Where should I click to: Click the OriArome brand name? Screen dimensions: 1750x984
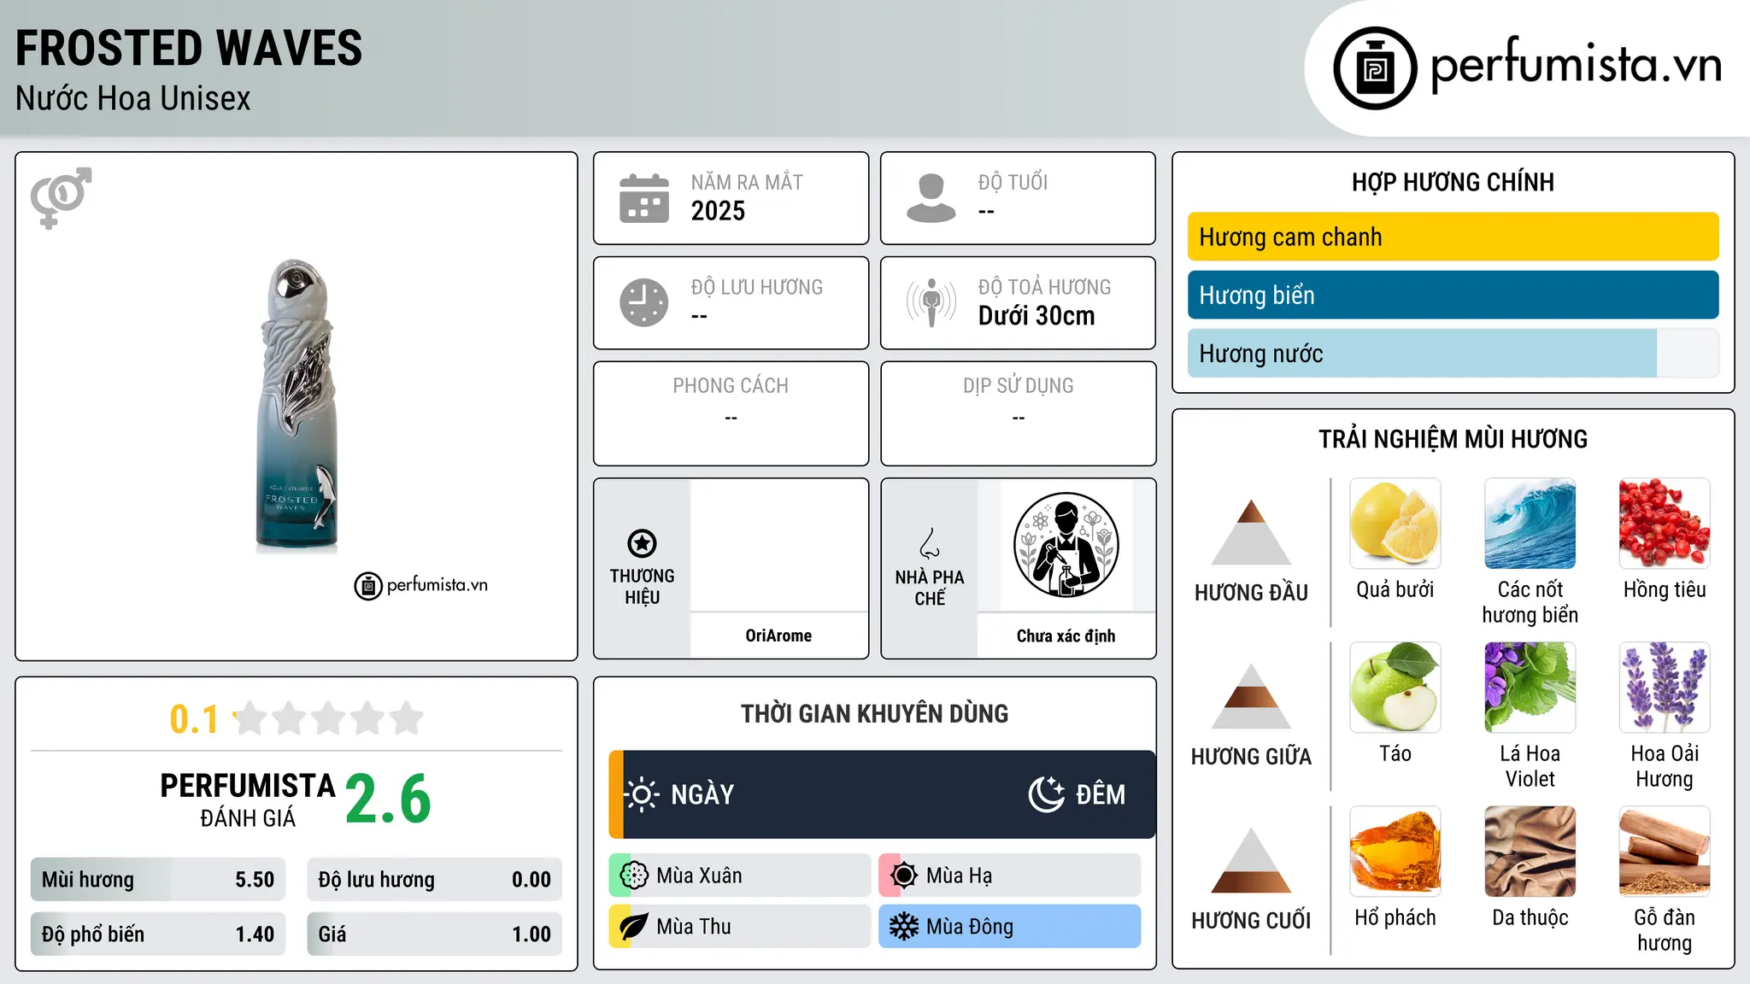click(778, 635)
